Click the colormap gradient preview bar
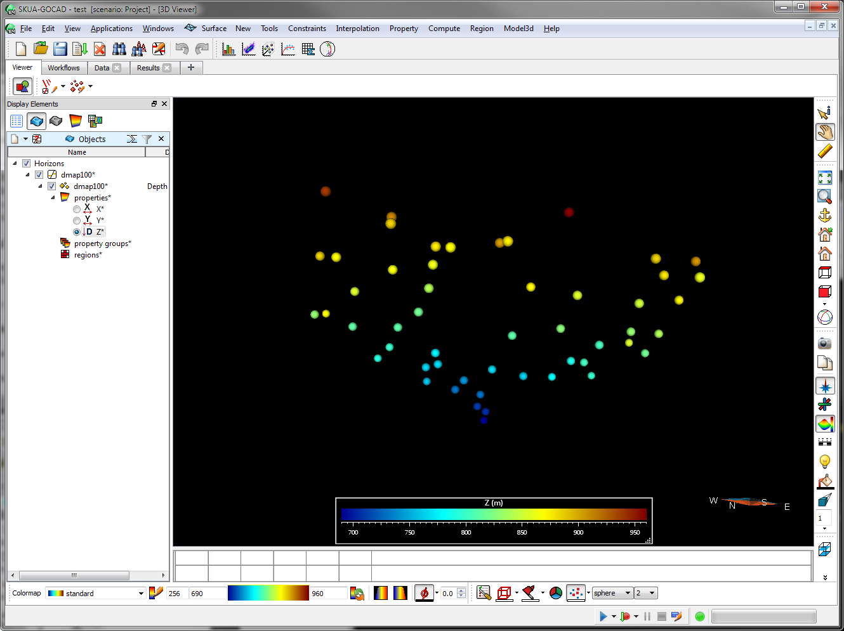 click(268, 593)
